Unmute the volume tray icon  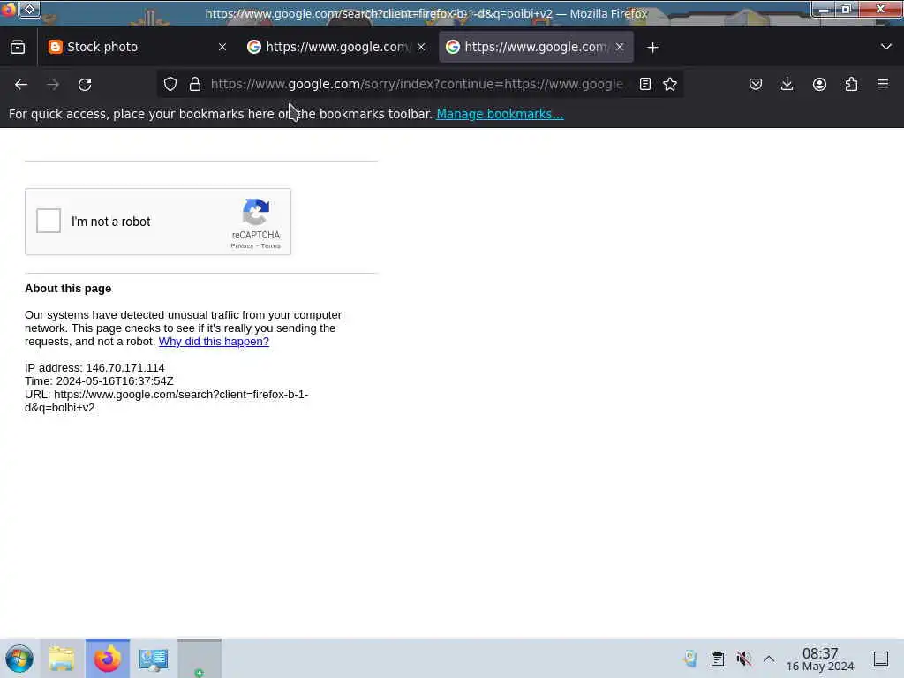743,659
